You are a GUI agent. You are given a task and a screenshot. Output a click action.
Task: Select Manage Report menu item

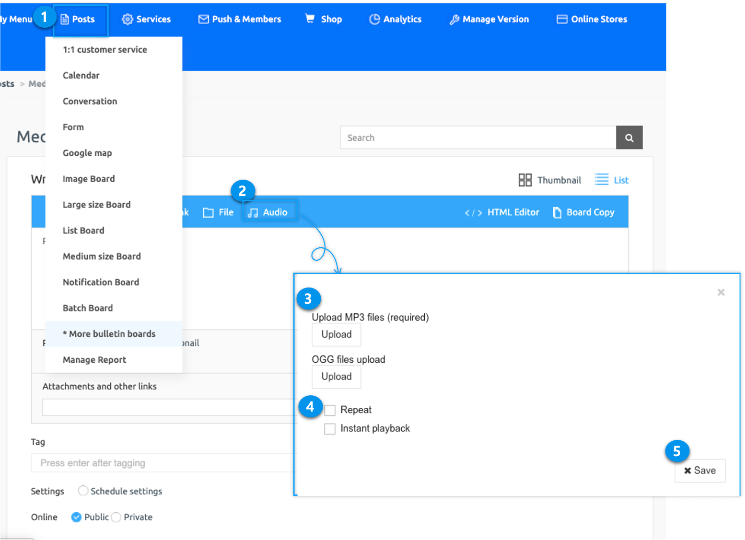[94, 360]
